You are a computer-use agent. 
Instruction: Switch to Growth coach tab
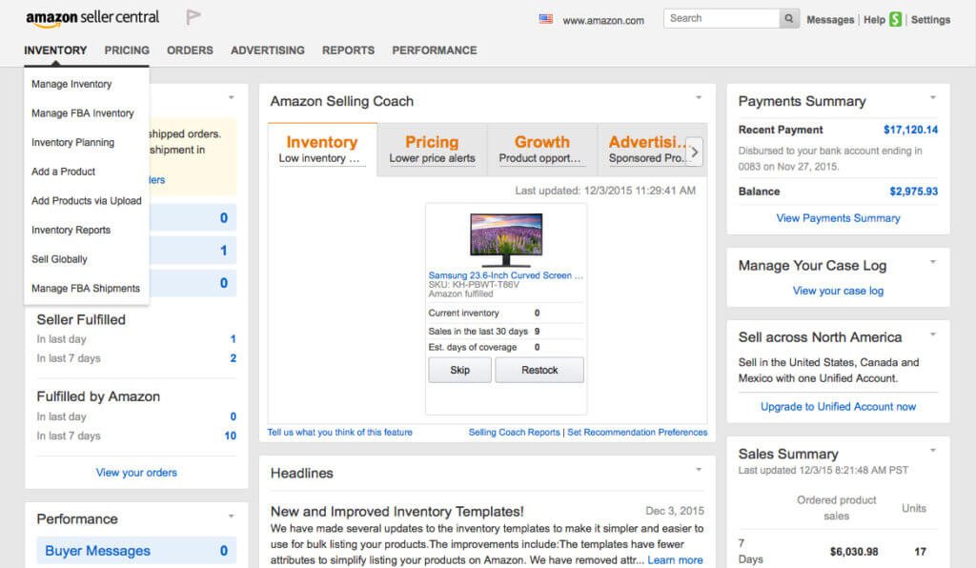pos(541,150)
